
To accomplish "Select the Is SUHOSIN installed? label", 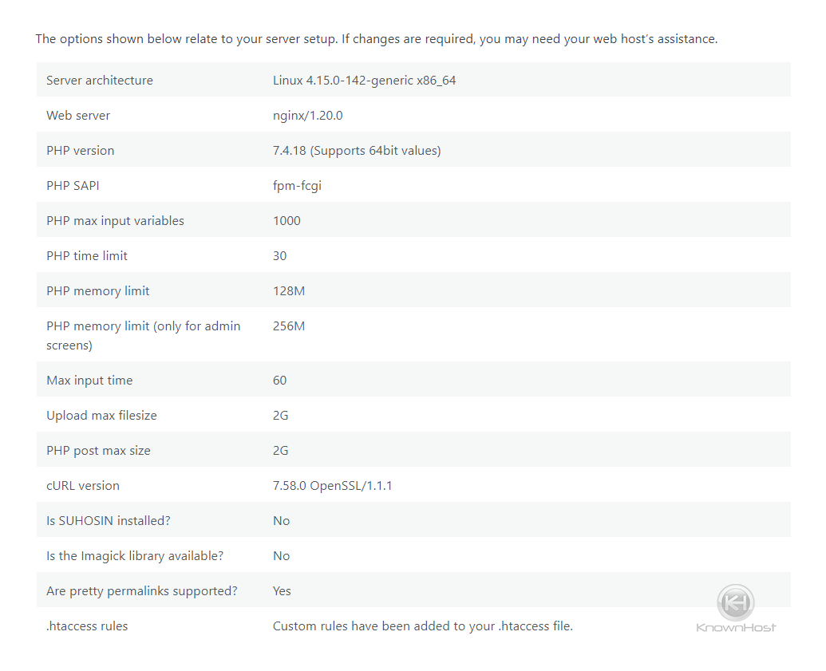I will coord(109,521).
